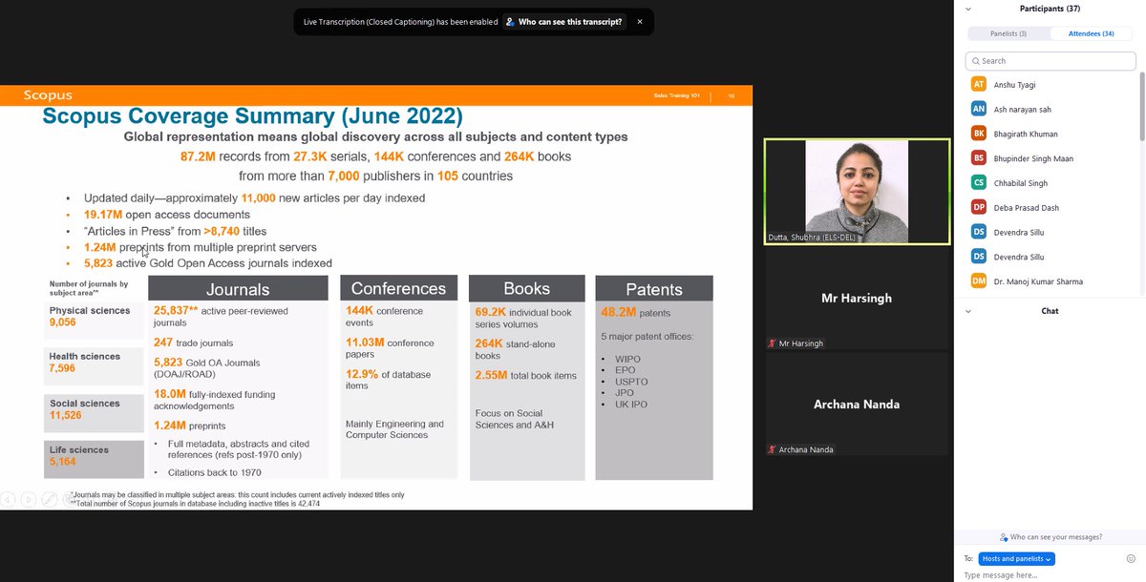
Task: Select attendee name Bhupinder Singh Maan
Action: click(1033, 158)
